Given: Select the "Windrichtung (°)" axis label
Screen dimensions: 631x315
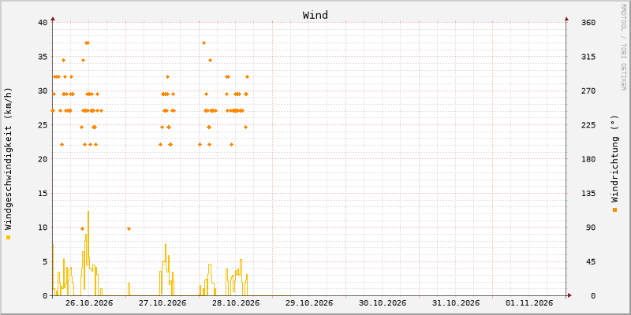Looking at the screenshot, I should (x=614, y=159).
